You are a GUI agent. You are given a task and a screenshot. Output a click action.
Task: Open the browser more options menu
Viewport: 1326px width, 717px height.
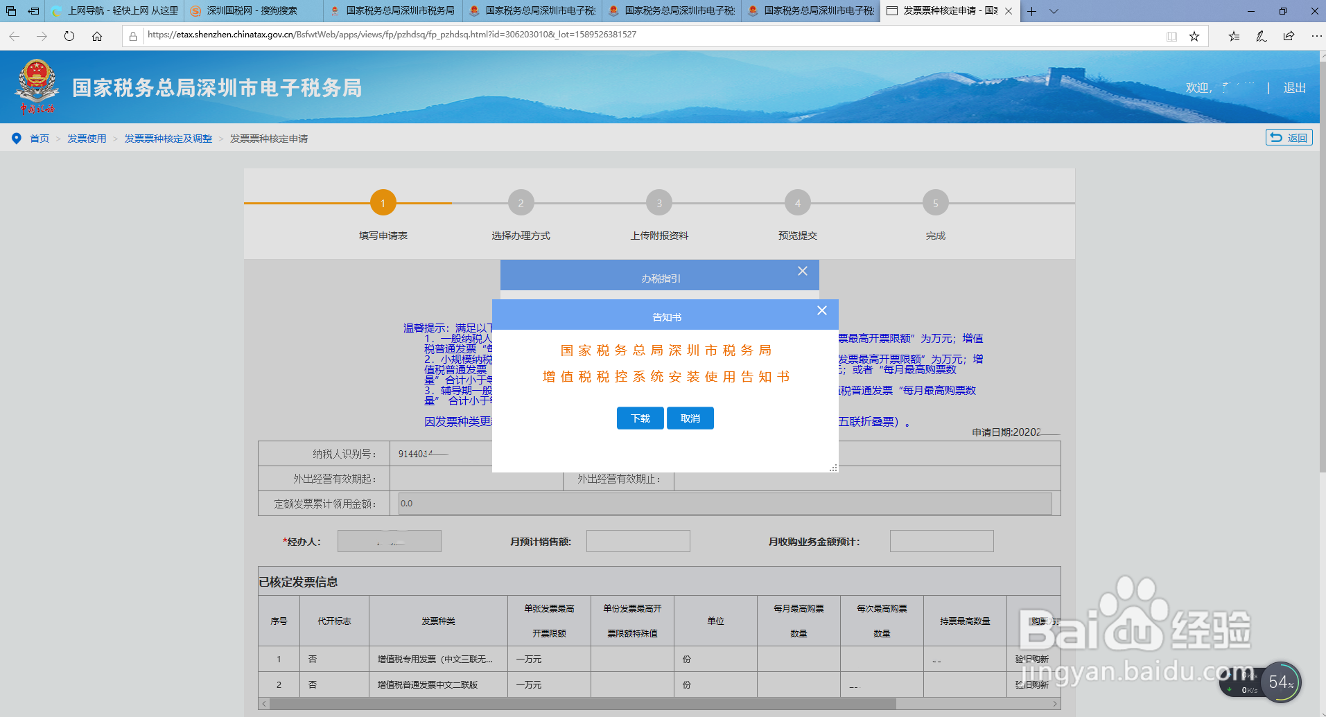point(1316,35)
